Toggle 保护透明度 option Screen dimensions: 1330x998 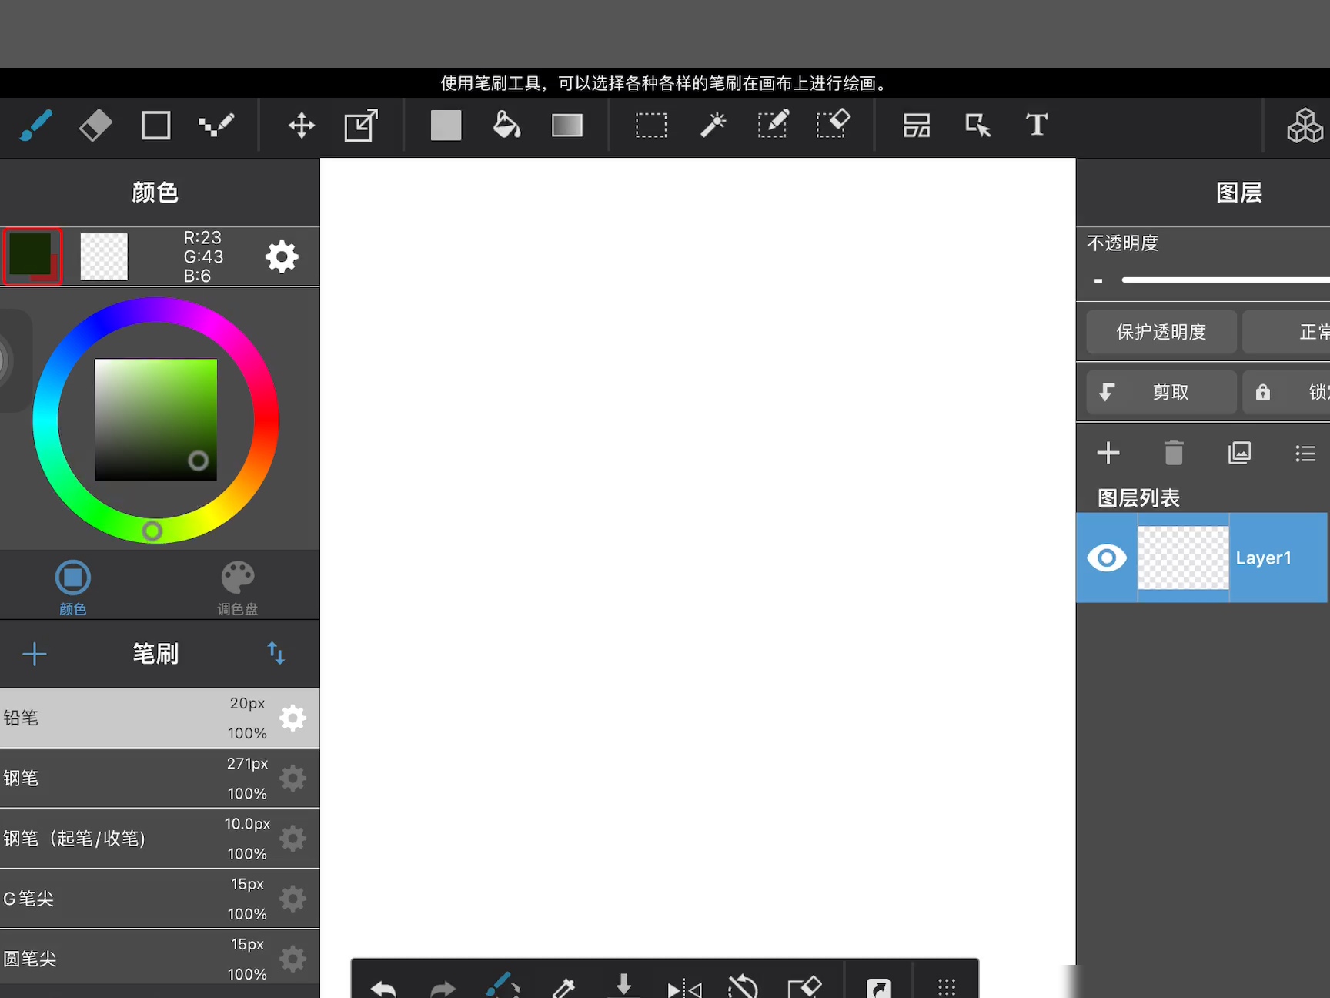[x=1161, y=332]
